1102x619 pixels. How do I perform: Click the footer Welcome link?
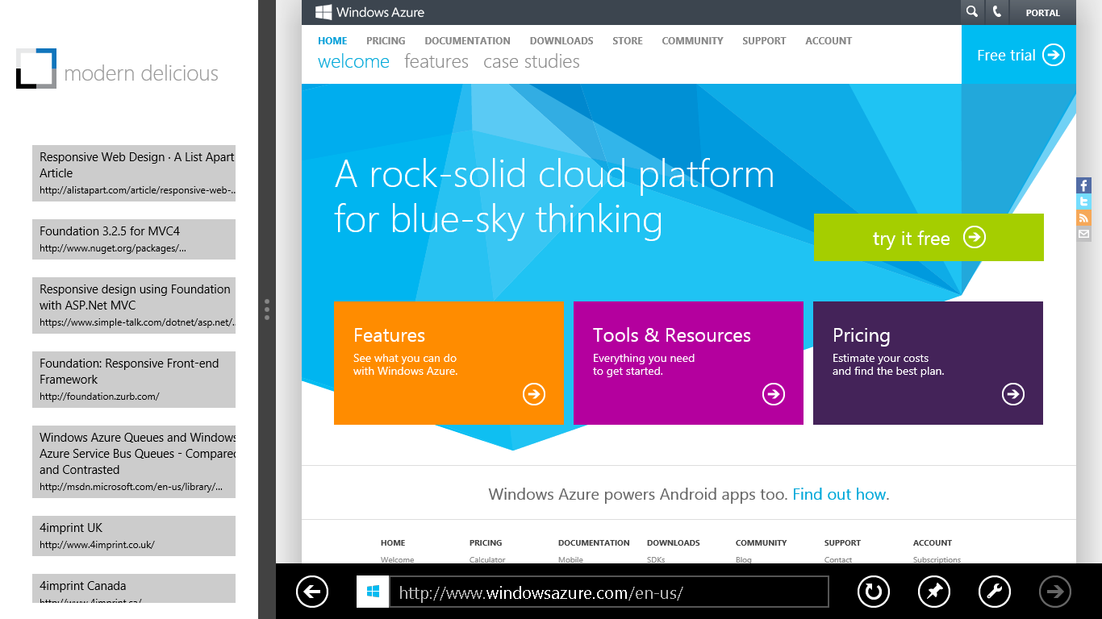click(397, 559)
